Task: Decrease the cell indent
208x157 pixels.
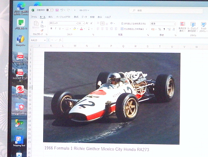Action: pos(111,29)
